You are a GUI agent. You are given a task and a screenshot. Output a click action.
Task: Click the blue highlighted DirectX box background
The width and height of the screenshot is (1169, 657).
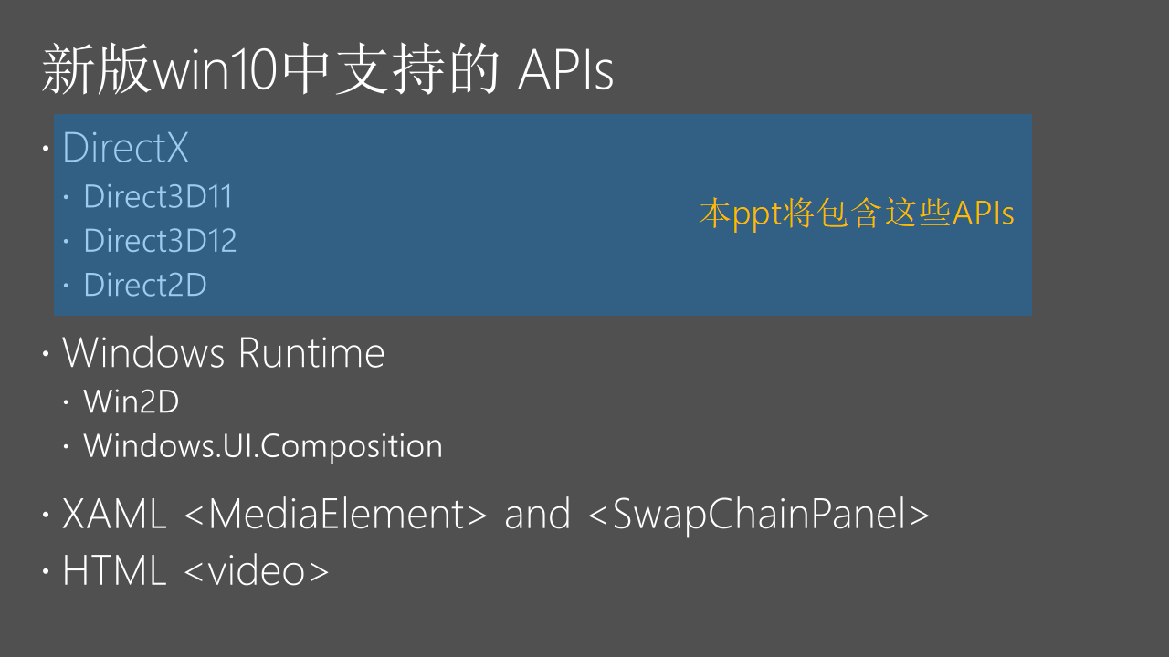pyautogui.click(x=543, y=215)
